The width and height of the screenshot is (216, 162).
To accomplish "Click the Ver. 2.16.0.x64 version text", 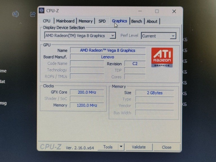I will click(80, 148).
